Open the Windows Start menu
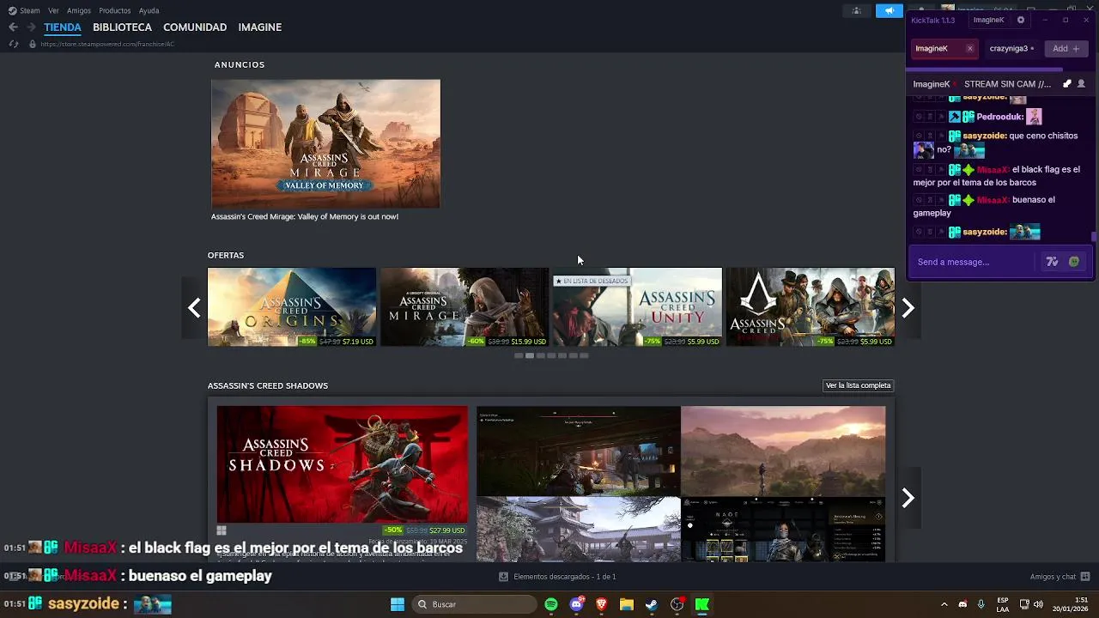 [398, 604]
